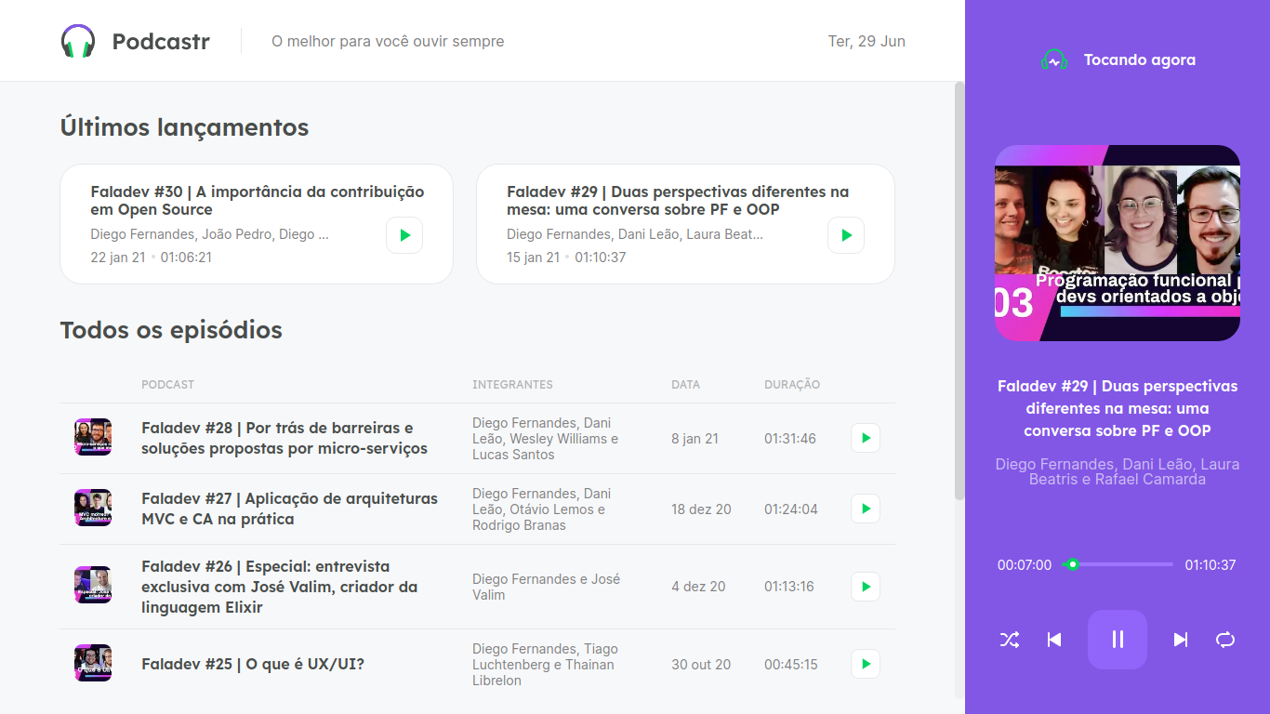Play Faladev #29 episode card
This screenshot has width=1270, height=714.
846,235
